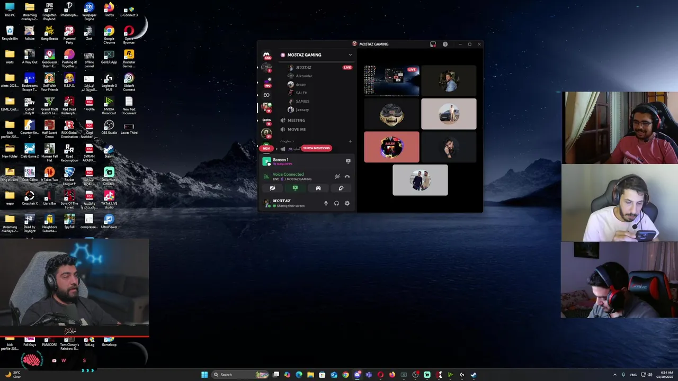This screenshot has width=678, height=381.
Task: Show hidden system tray icons chevron
Action: tap(615, 375)
